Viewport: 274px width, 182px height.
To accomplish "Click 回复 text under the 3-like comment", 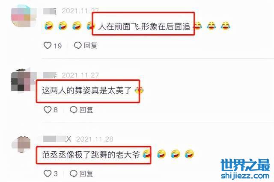I will [86, 173].
